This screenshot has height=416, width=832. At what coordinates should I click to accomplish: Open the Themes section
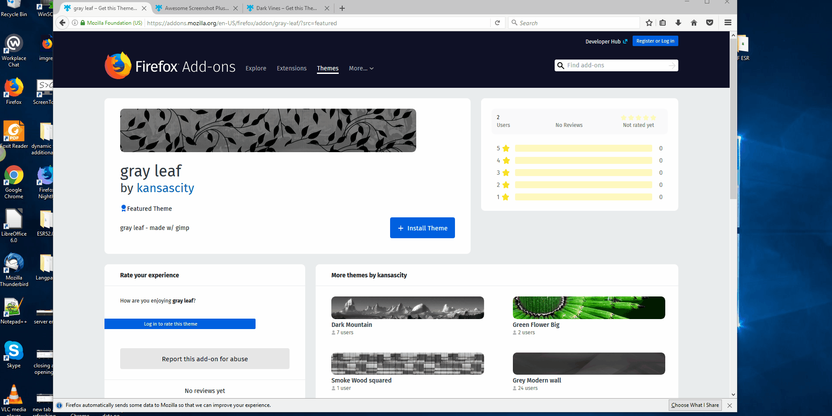pos(328,68)
